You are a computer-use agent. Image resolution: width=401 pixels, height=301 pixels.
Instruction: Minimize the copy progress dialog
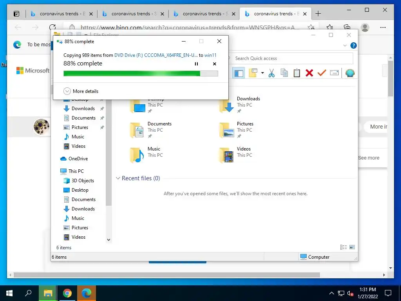pyautogui.click(x=184, y=41)
